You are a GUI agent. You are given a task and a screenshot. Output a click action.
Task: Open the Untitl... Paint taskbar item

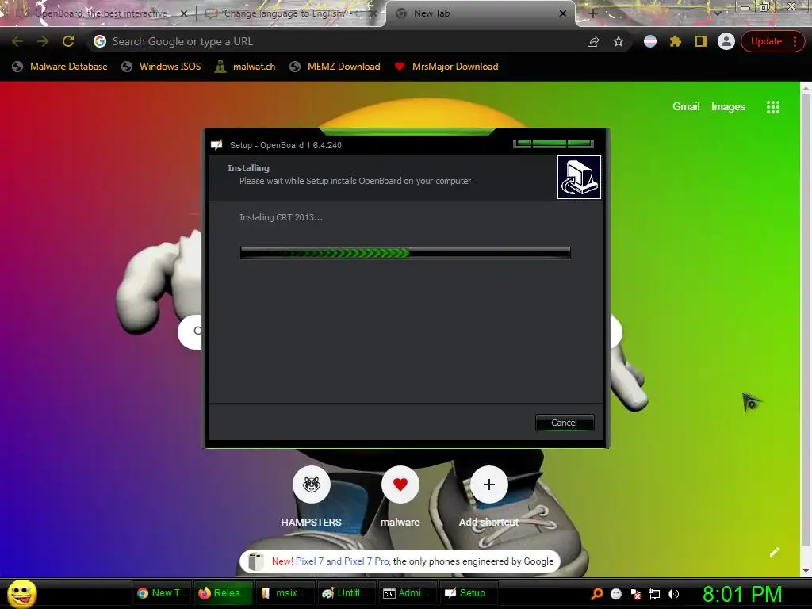point(346,593)
